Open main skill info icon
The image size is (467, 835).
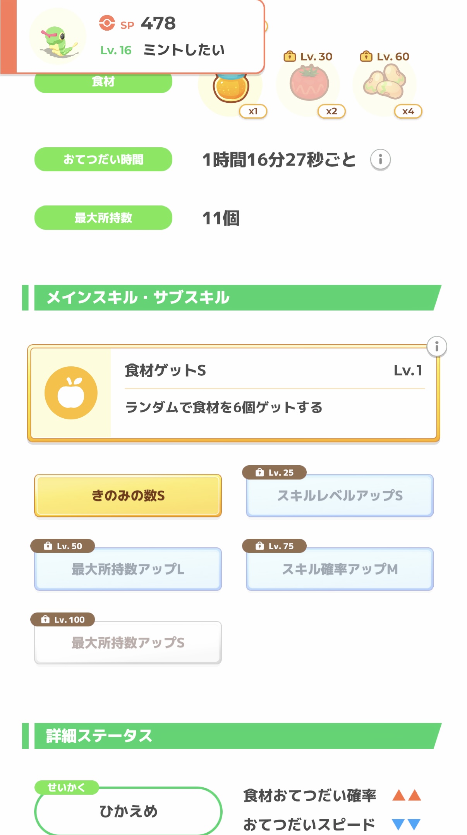coord(436,346)
